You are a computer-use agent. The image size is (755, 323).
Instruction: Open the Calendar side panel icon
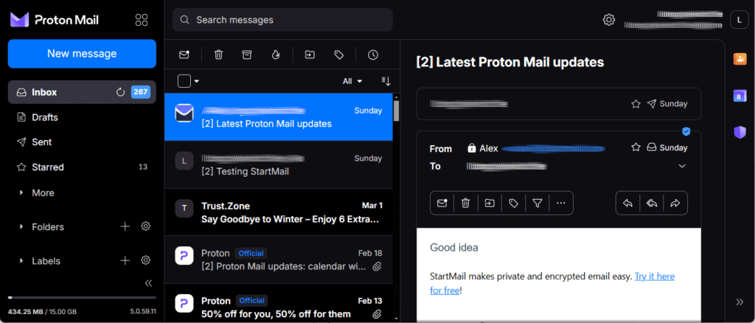tap(740, 96)
